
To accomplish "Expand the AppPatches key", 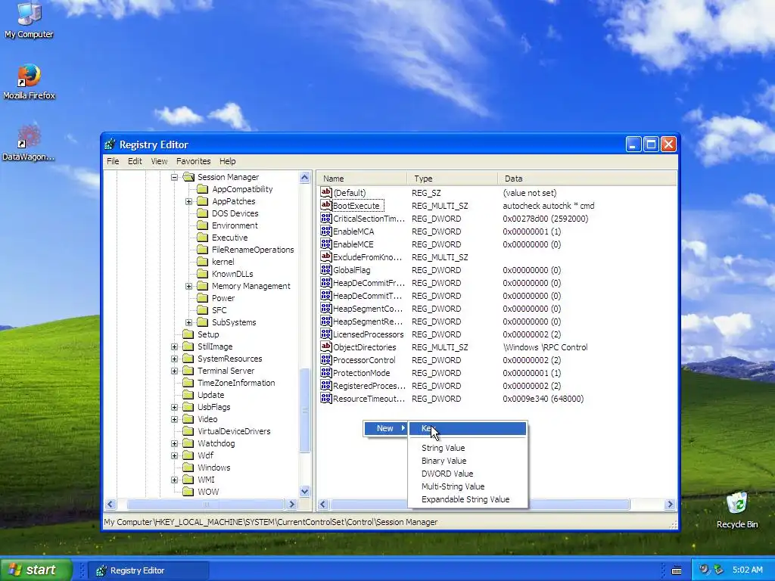I will [x=188, y=201].
